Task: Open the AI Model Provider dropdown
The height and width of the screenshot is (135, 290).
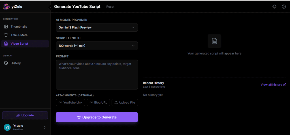Action: coord(97,27)
